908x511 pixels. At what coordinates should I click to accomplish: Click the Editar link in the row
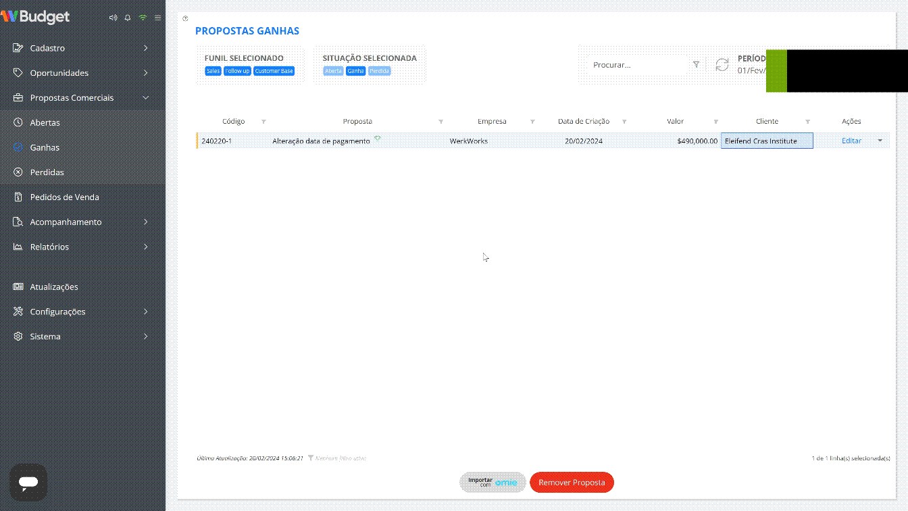(x=851, y=141)
